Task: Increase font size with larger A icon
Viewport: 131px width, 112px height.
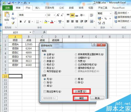Action: coord(58,15)
